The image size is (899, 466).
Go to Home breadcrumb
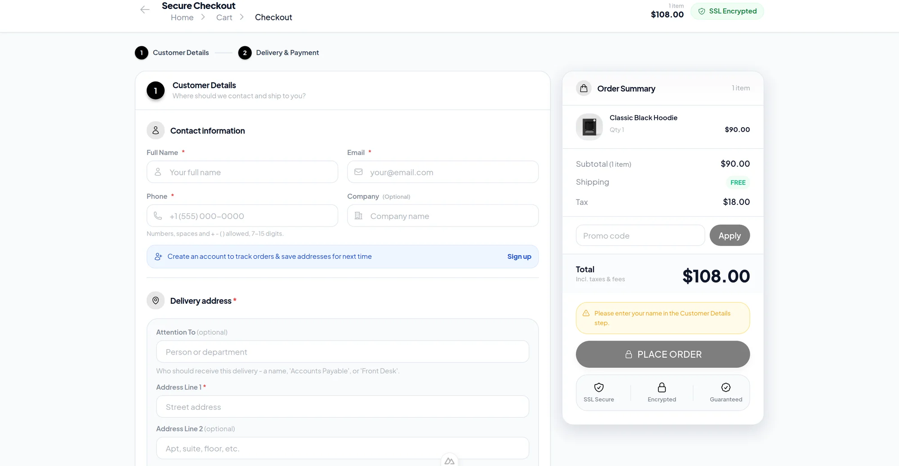(x=182, y=18)
